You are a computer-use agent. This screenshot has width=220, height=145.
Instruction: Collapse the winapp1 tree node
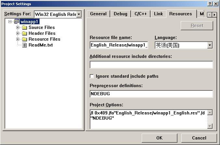(10, 21)
